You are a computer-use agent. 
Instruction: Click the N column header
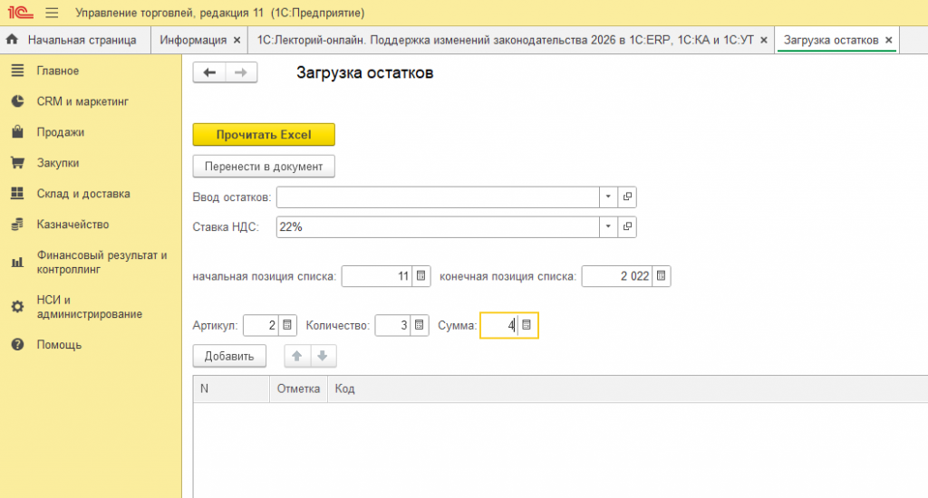[231, 388]
